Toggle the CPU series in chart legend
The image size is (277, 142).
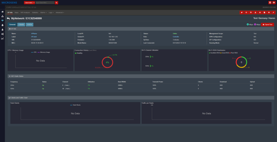34,52
